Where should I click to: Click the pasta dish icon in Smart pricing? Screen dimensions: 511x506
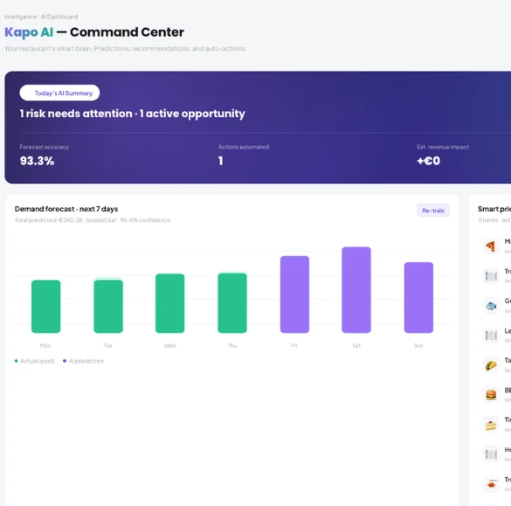coord(491,484)
